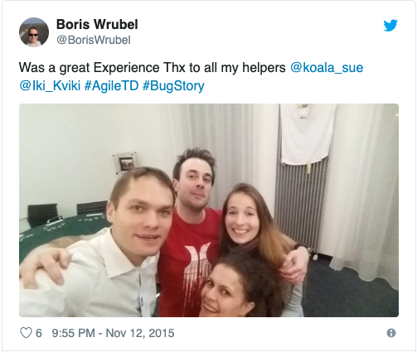The width and height of the screenshot is (417, 352).
Task: Open the tweet info circle icon
Action: [x=391, y=333]
